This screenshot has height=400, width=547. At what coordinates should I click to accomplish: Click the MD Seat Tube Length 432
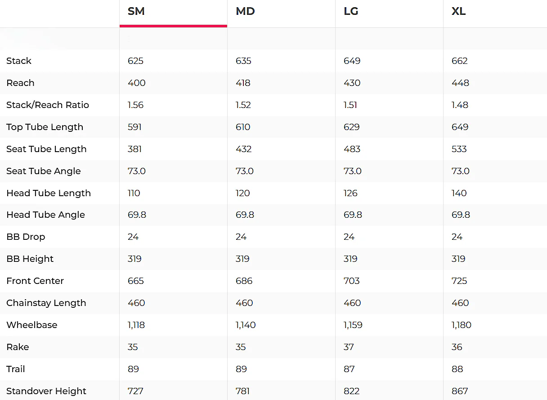coord(244,149)
